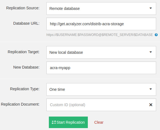Click the Database URL input field
This screenshot has height=130, width=160.
101,24
